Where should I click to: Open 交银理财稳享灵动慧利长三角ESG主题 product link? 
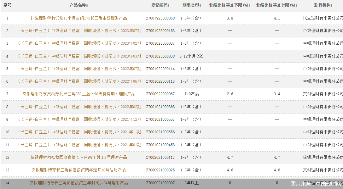79,94
